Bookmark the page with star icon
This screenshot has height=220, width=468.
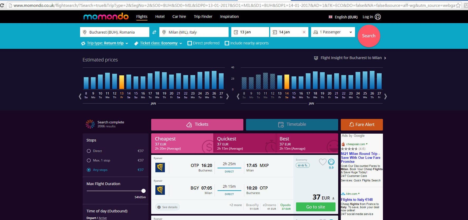click(x=458, y=5)
